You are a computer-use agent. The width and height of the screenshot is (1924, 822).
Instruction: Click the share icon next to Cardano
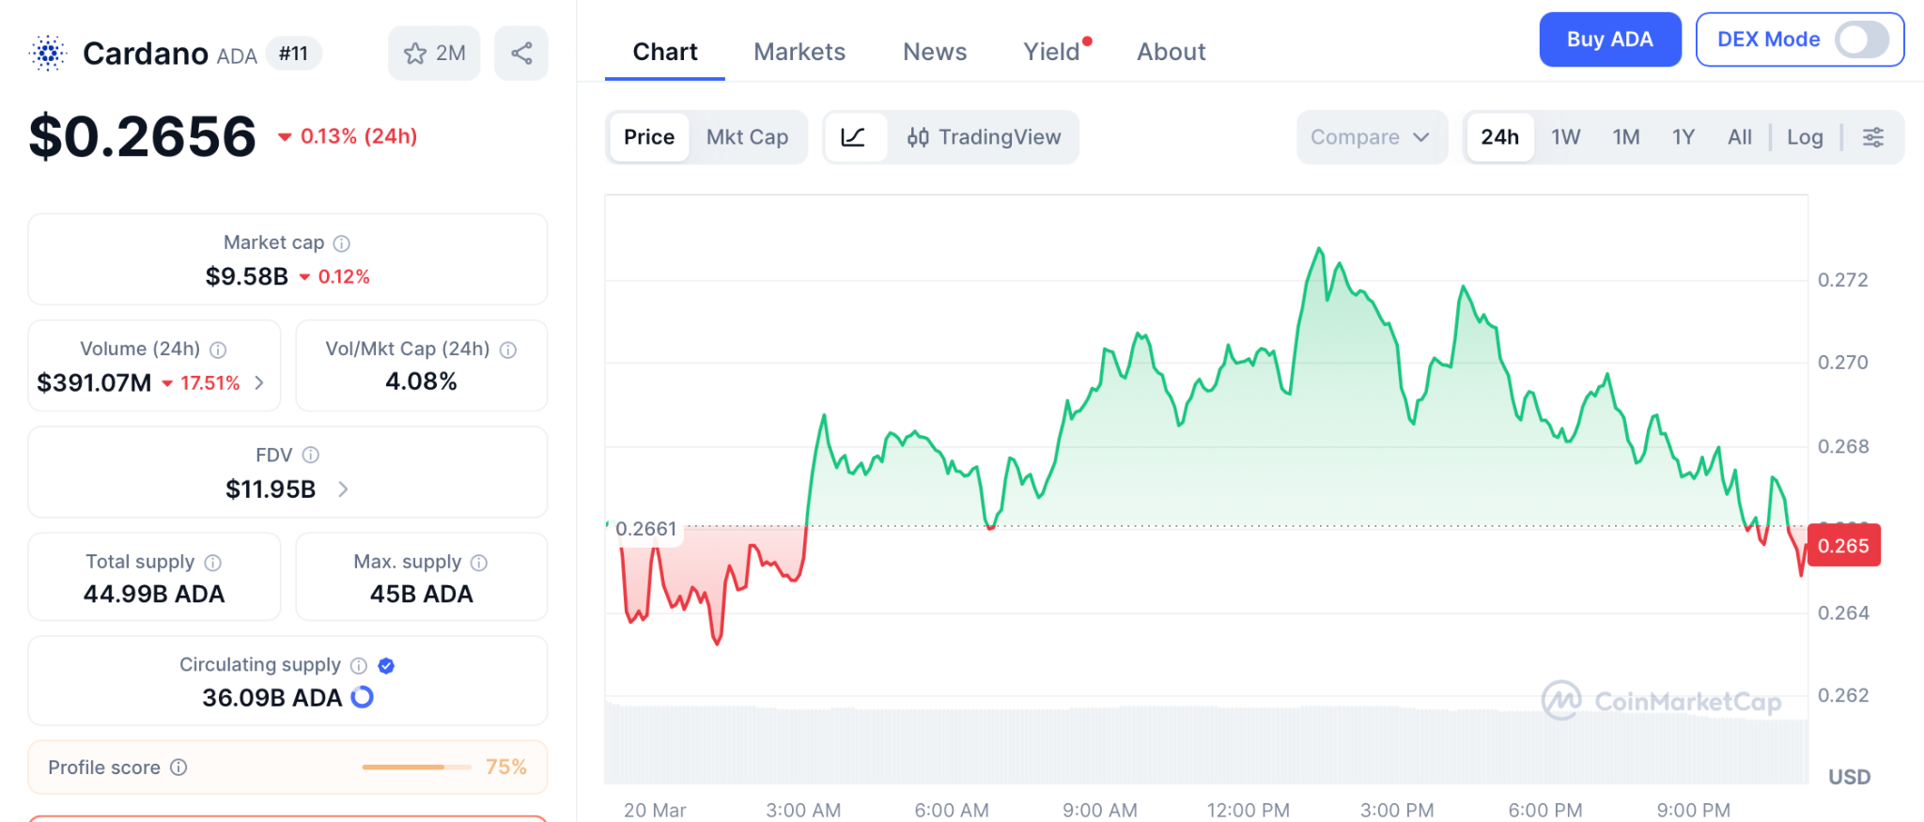coord(521,54)
